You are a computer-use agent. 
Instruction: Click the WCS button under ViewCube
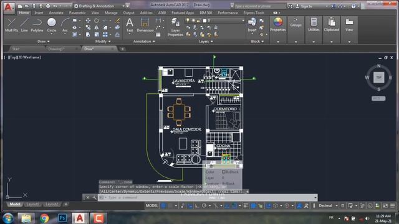tap(378, 98)
